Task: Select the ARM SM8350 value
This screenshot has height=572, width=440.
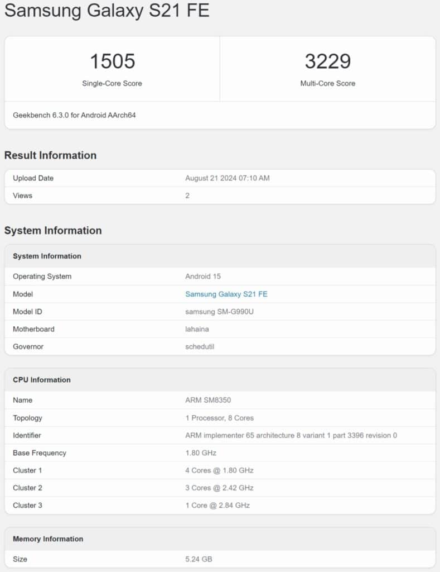Action: (x=208, y=400)
